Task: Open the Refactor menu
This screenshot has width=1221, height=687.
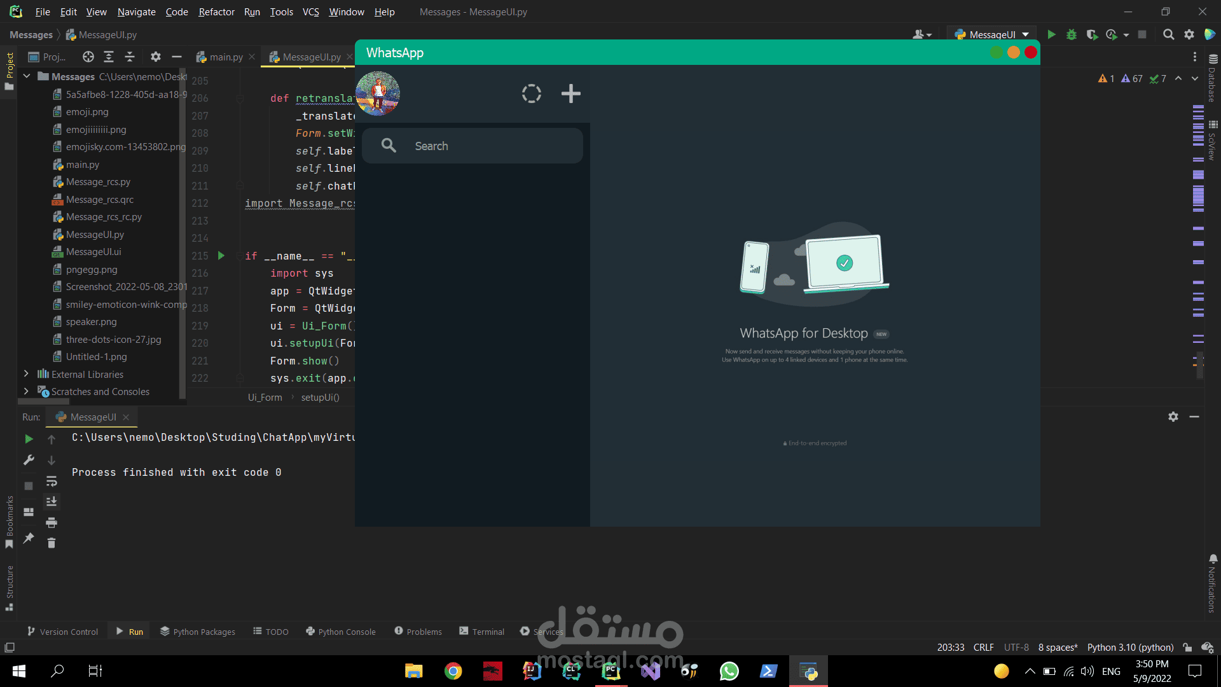Action: point(216,11)
